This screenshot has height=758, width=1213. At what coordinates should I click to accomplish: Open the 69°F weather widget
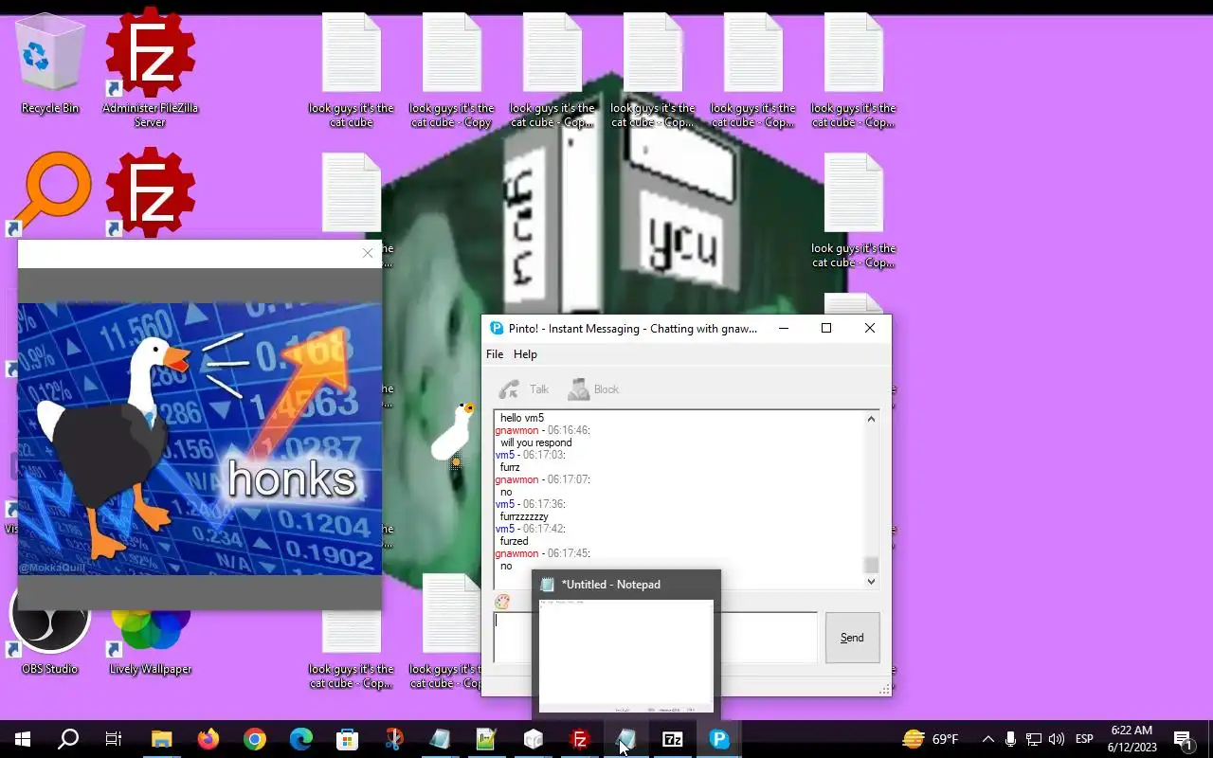point(930,739)
